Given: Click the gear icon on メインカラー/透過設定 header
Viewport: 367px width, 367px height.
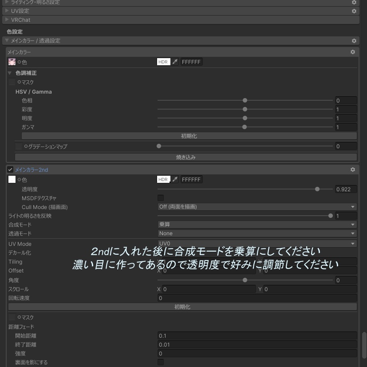Looking at the screenshot, I should coord(353,40).
